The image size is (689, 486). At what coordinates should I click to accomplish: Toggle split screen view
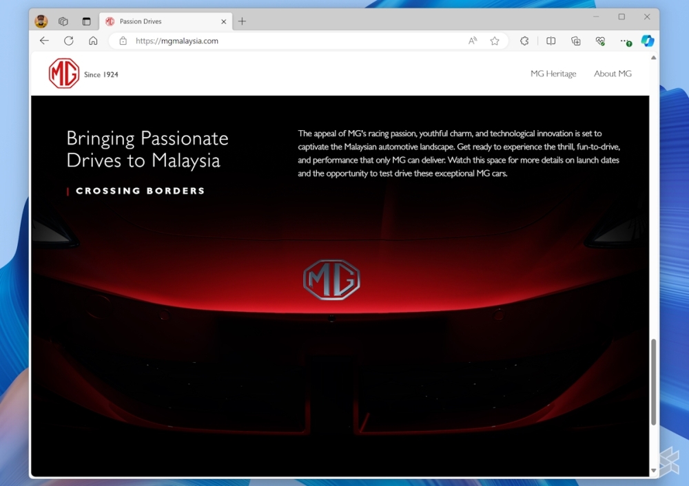(551, 41)
